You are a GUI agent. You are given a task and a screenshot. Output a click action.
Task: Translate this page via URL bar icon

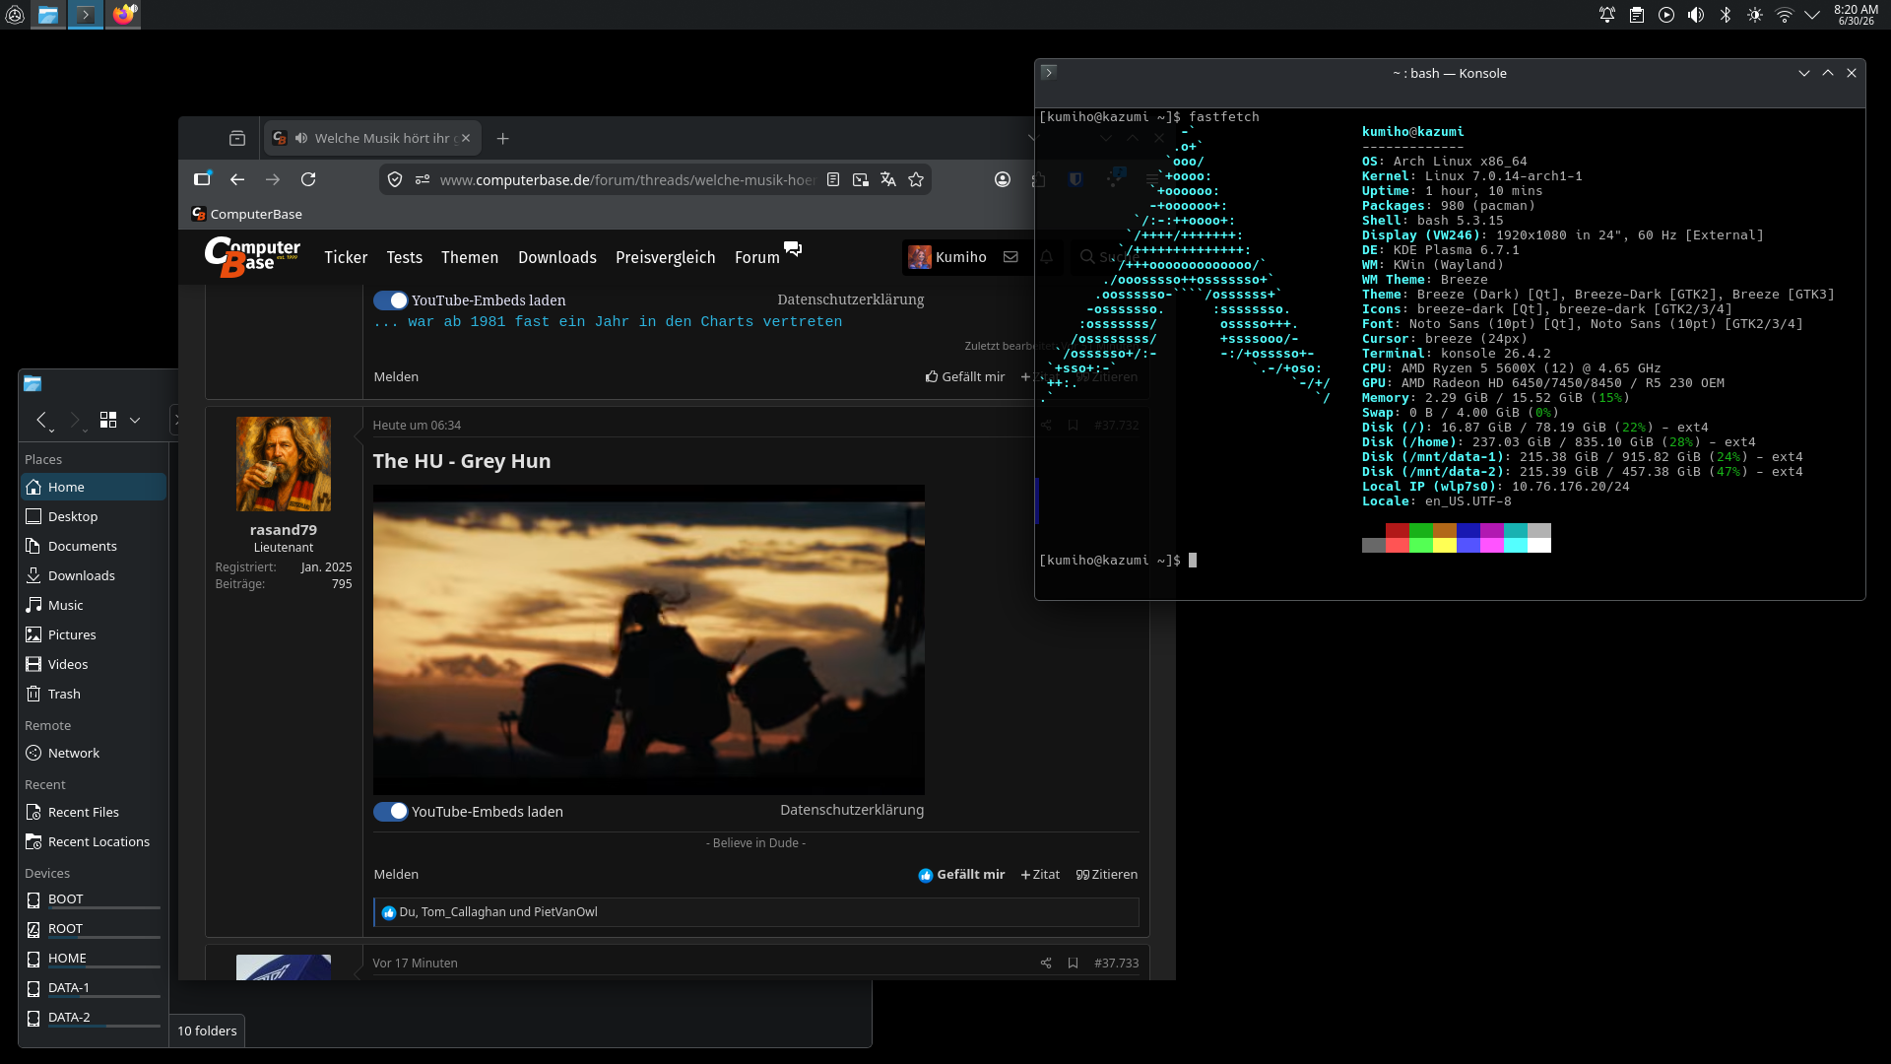(888, 179)
